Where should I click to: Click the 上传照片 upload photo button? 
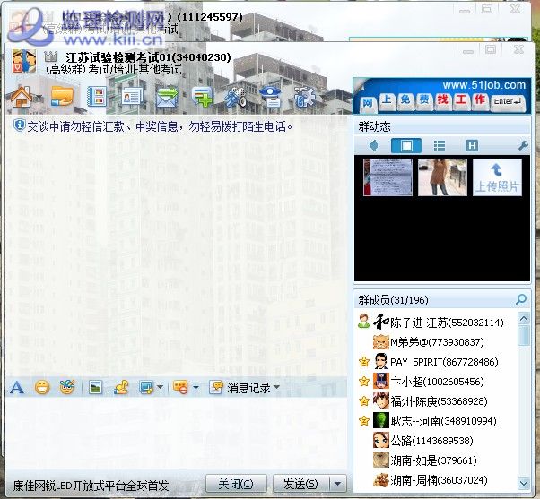pyautogui.click(x=497, y=176)
